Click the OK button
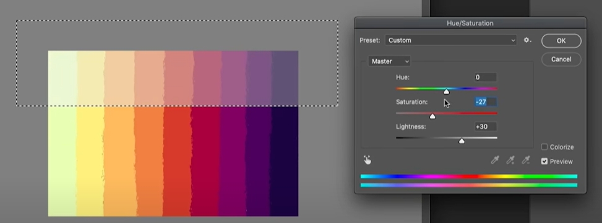Image resolution: width=602 pixels, height=223 pixels. coord(561,41)
